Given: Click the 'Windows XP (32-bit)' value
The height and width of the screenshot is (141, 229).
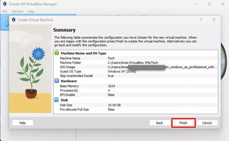Looking at the screenshot, I should (x=122, y=71).
